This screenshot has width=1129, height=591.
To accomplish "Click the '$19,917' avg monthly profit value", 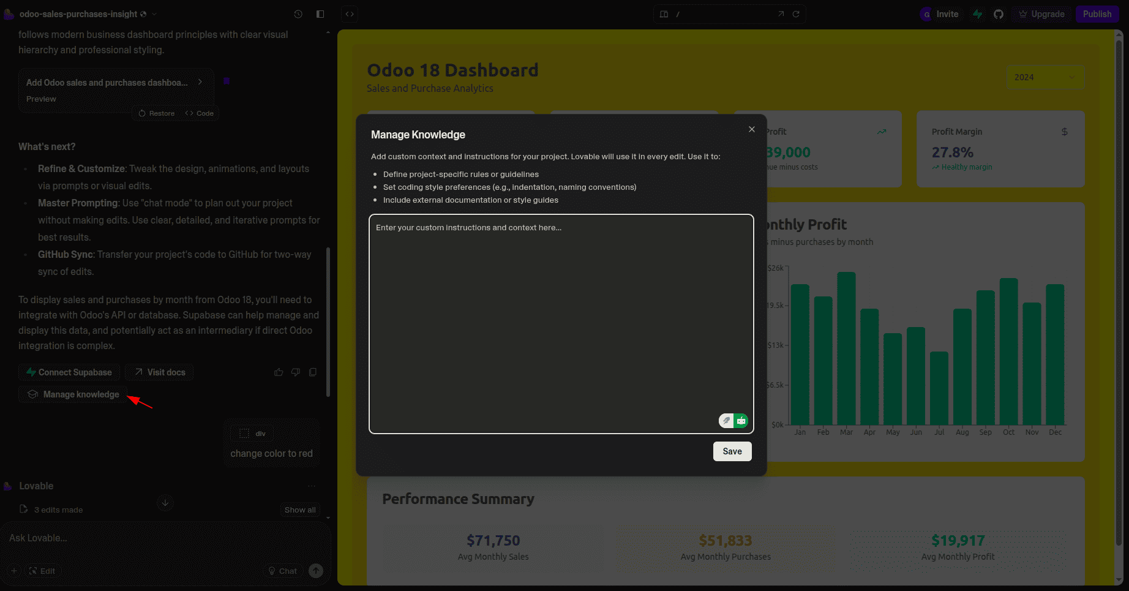I will click(958, 541).
